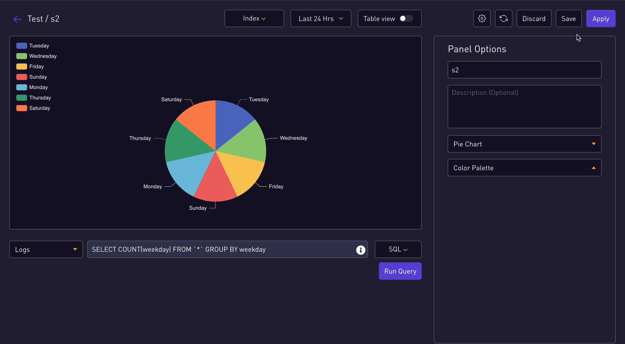Click the Tuesday legend color swatch

[21, 46]
